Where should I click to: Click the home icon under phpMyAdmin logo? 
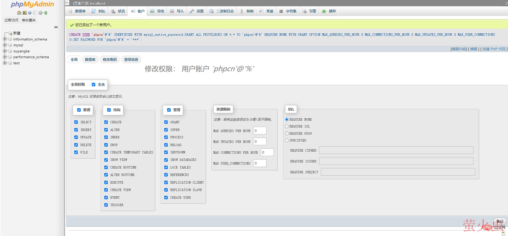pyautogui.click(x=19, y=13)
